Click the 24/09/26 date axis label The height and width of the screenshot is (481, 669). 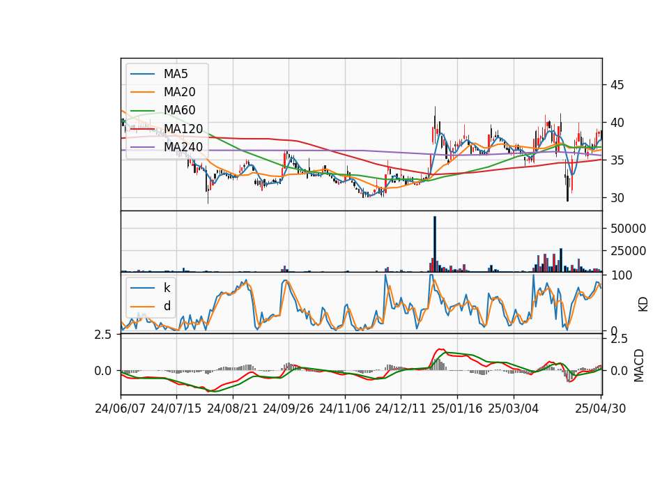point(289,409)
